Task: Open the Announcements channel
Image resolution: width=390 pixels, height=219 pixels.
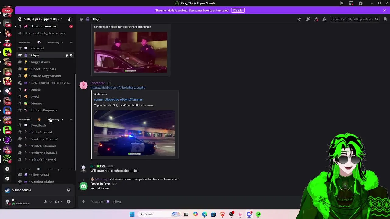Action: [45, 26]
